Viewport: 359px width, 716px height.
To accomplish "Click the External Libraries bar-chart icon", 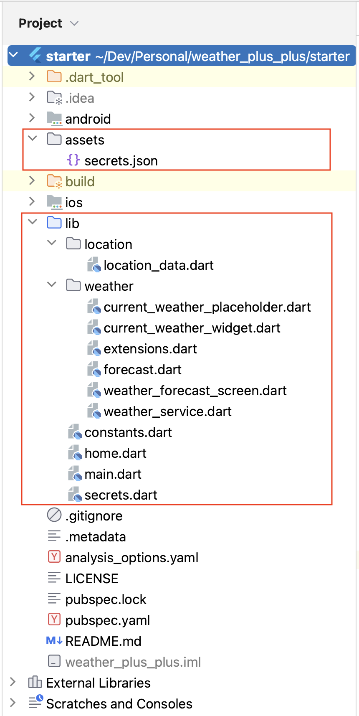I will tap(35, 682).
